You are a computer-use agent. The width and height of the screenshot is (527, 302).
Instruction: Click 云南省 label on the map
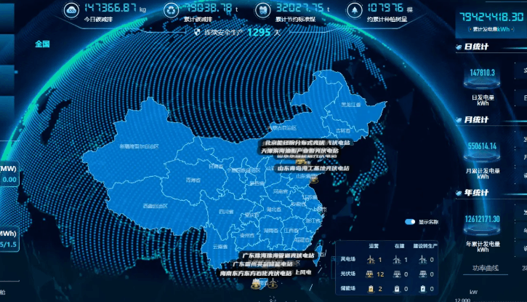pyautogui.click(x=220, y=247)
